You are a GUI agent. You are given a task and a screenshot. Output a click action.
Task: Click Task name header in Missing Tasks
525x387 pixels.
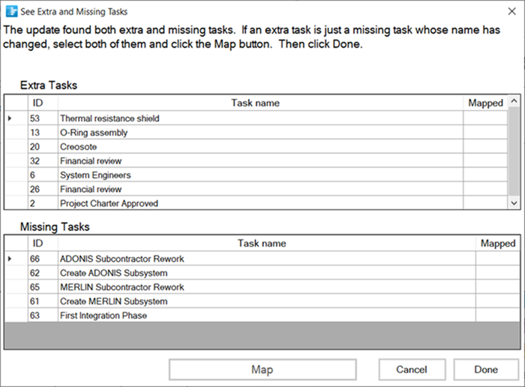click(x=266, y=244)
